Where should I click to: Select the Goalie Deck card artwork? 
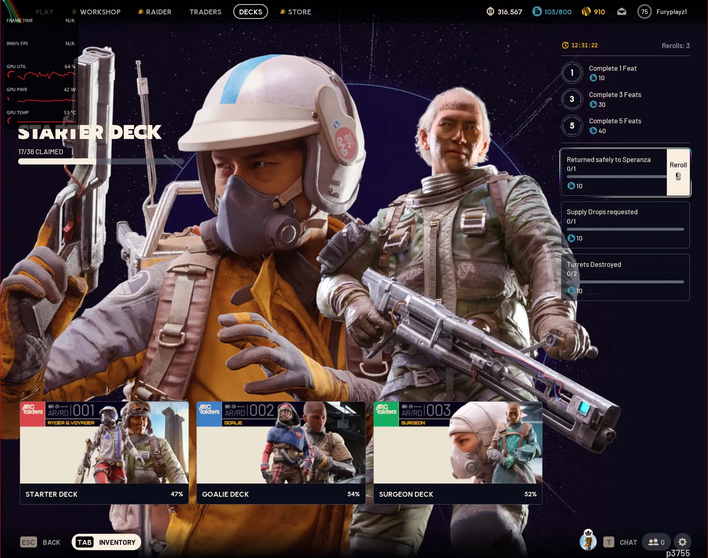click(x=281, y=442)
